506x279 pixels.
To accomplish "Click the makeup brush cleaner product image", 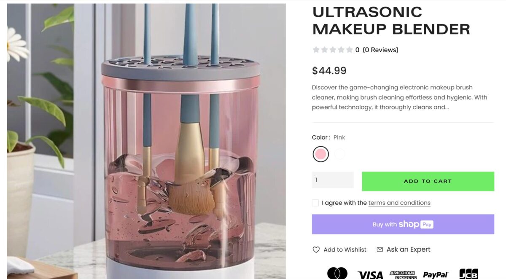I will [145, 139].
